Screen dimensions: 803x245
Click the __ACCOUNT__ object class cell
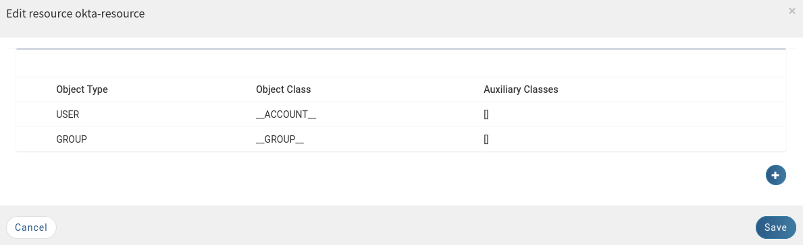pos(286,114)
